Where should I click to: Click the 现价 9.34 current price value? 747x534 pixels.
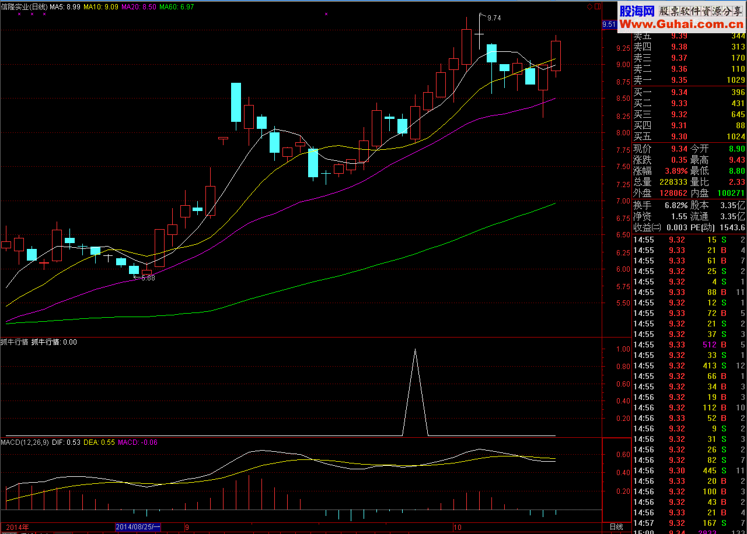(679, 149)
